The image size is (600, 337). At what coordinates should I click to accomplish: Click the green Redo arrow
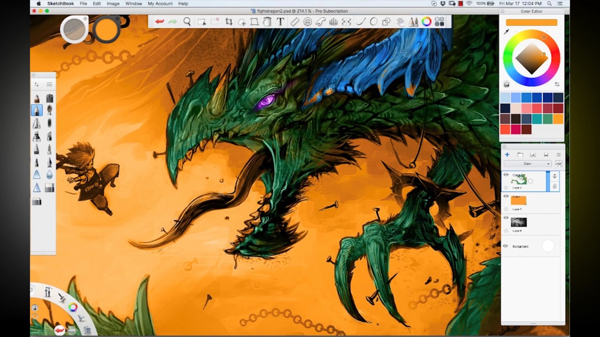172,22
